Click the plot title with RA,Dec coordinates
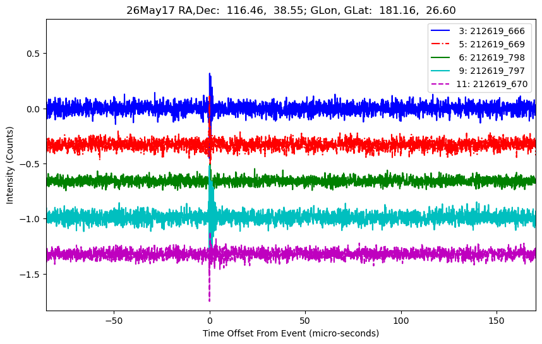Screen dimensions: 542x344 pyautogui.click(x=291, y=10)
